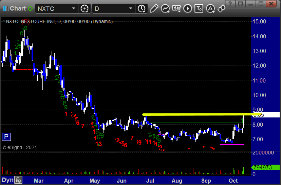Open the window options dropdown icon

point(241,4)
